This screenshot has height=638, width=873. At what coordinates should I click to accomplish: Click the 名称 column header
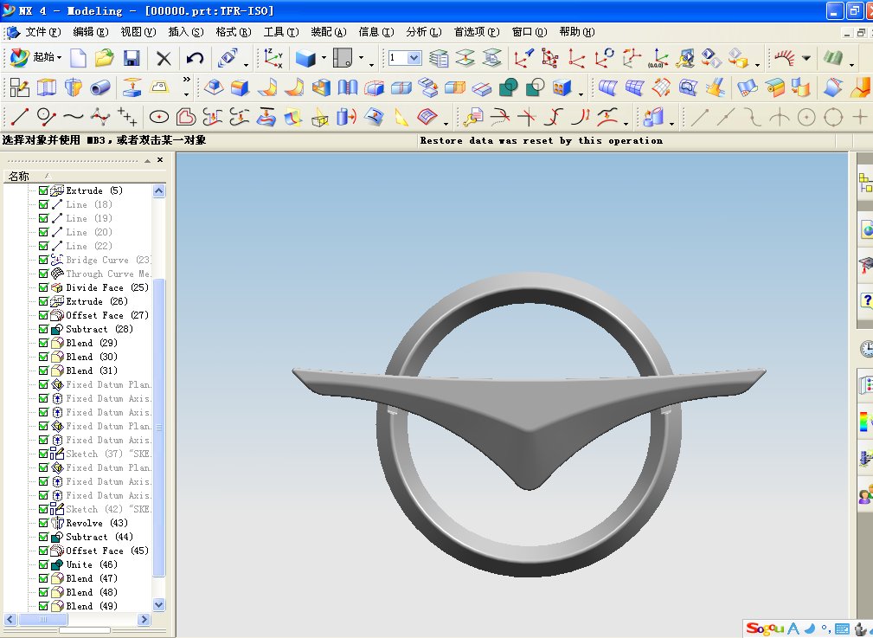pos(85,176)
